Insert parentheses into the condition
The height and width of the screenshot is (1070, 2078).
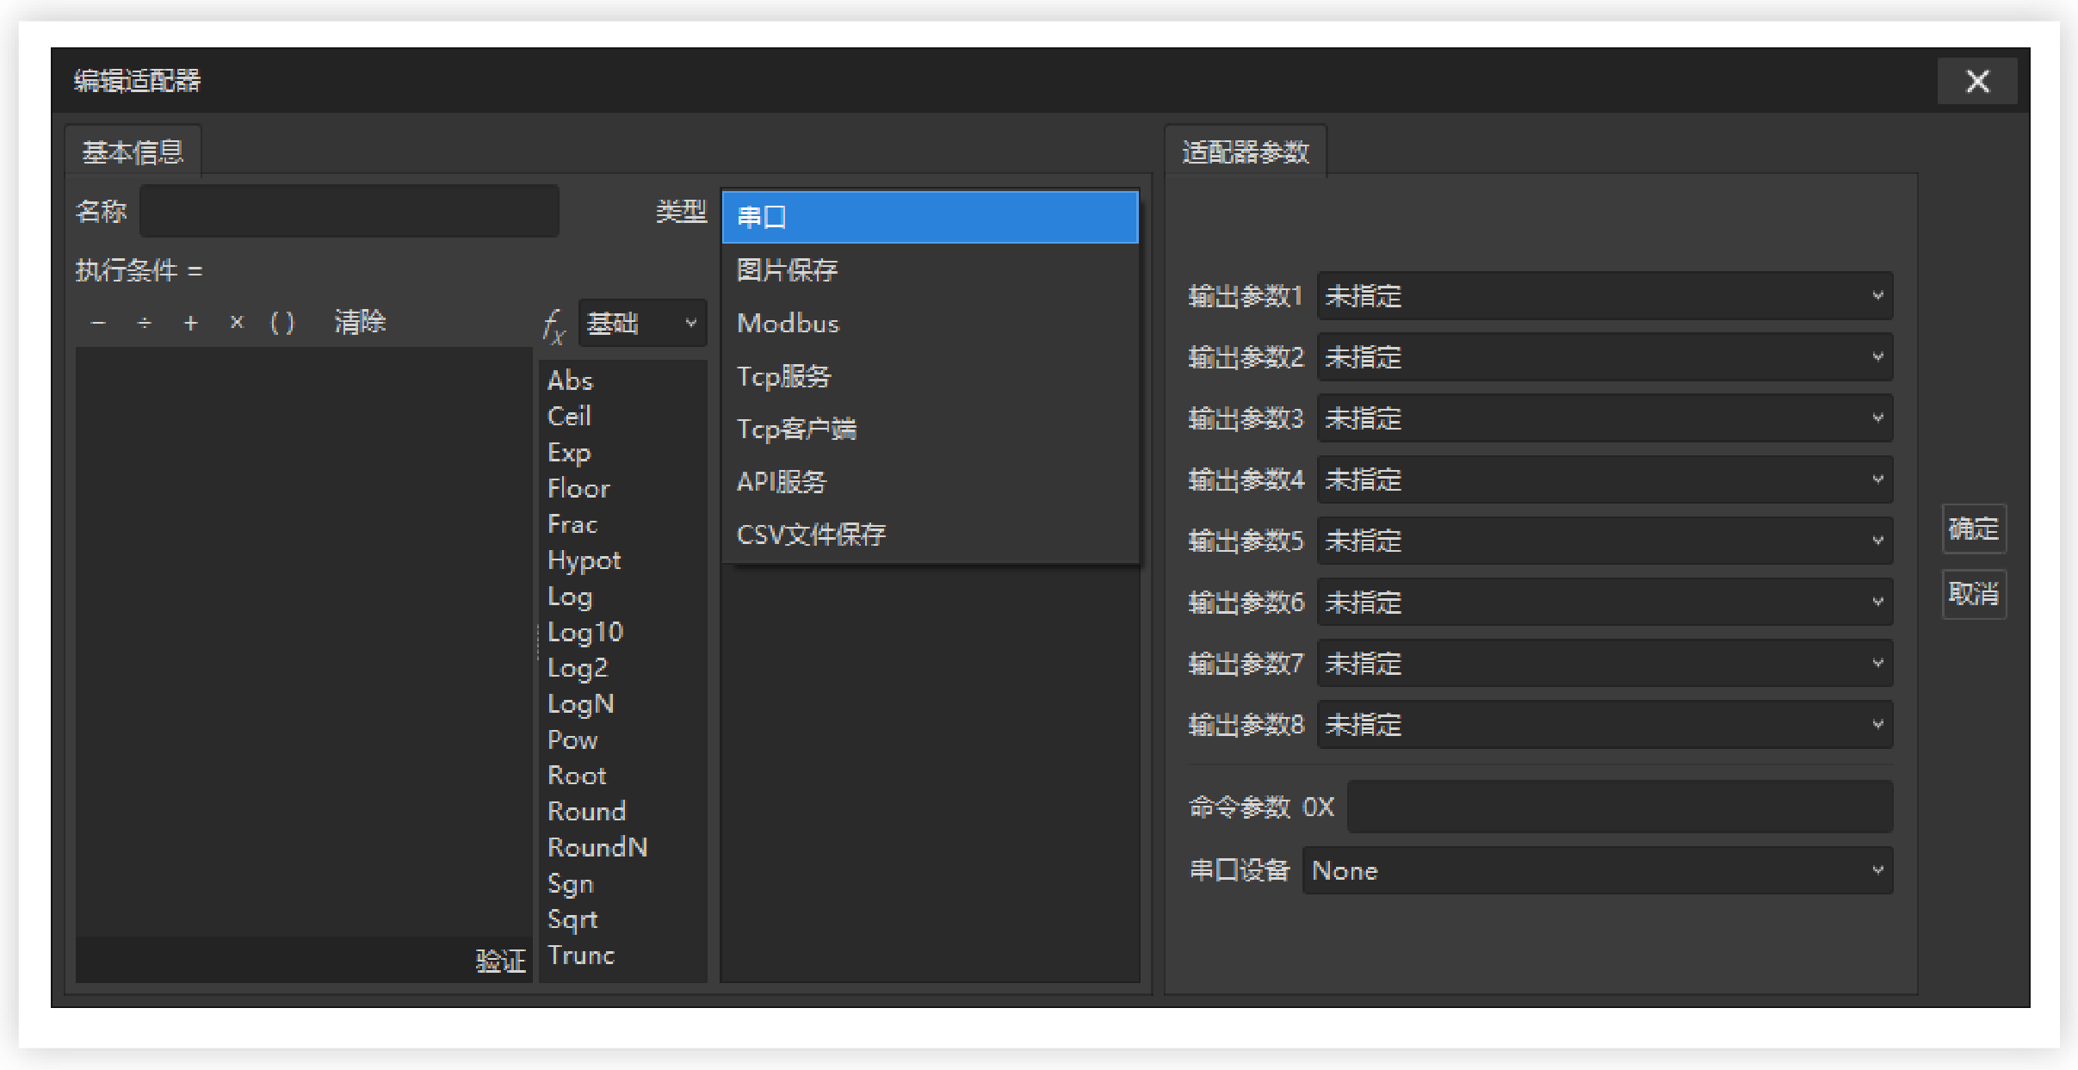tap(282, 323)
